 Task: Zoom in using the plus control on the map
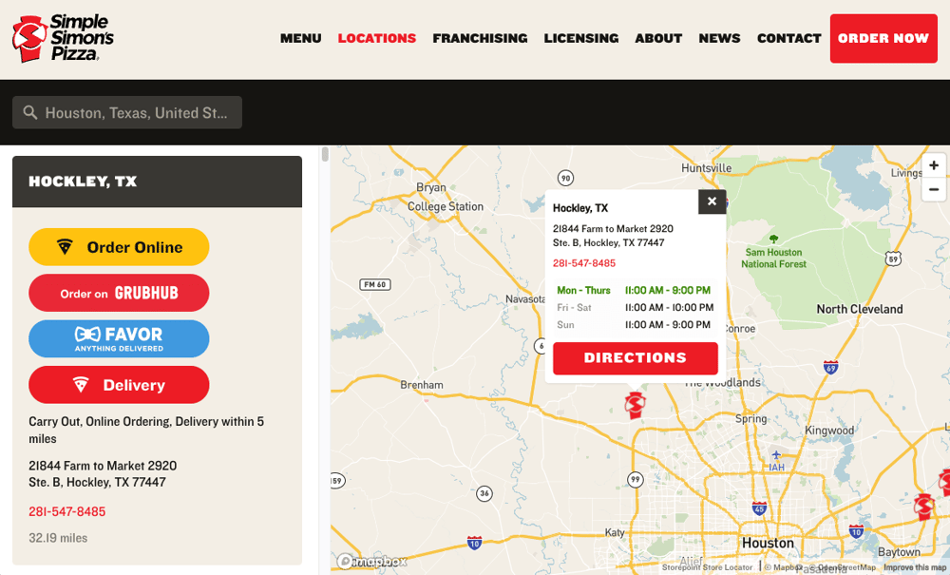(934, 165)
